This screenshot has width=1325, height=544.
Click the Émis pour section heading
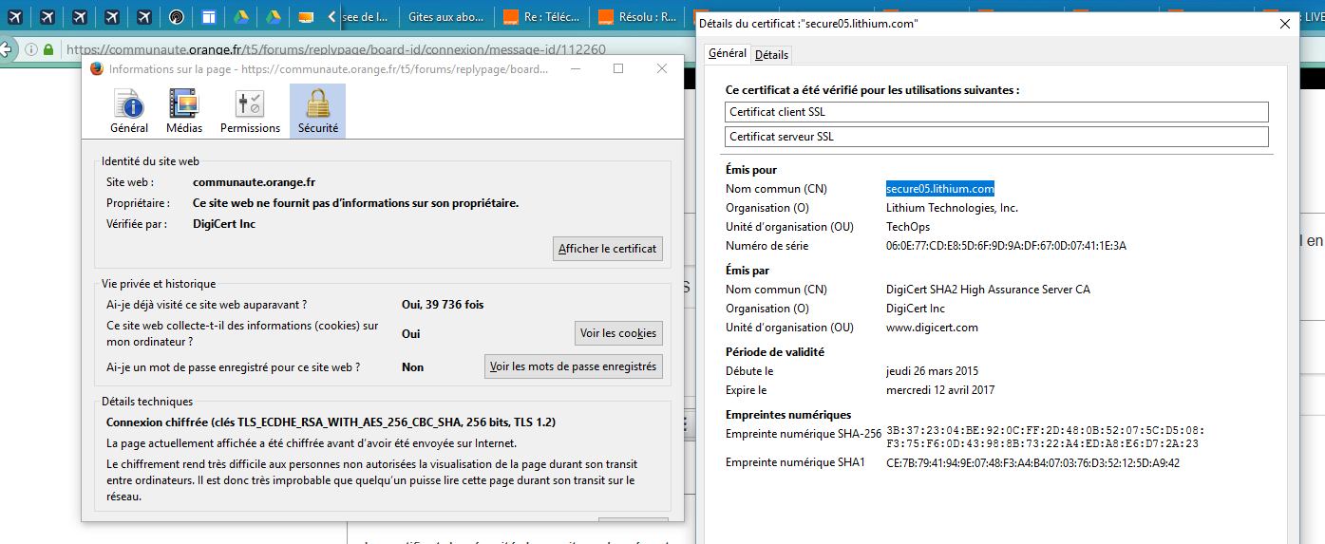tap(751, 170)
